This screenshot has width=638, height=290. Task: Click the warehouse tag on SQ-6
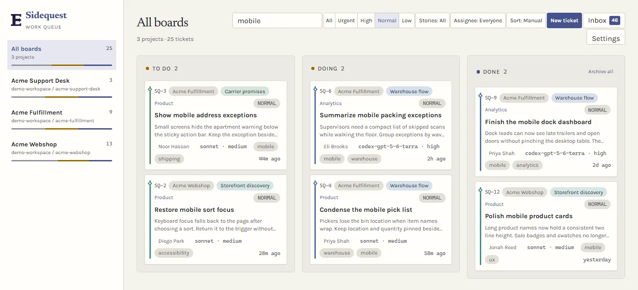[x=364, y=159]
